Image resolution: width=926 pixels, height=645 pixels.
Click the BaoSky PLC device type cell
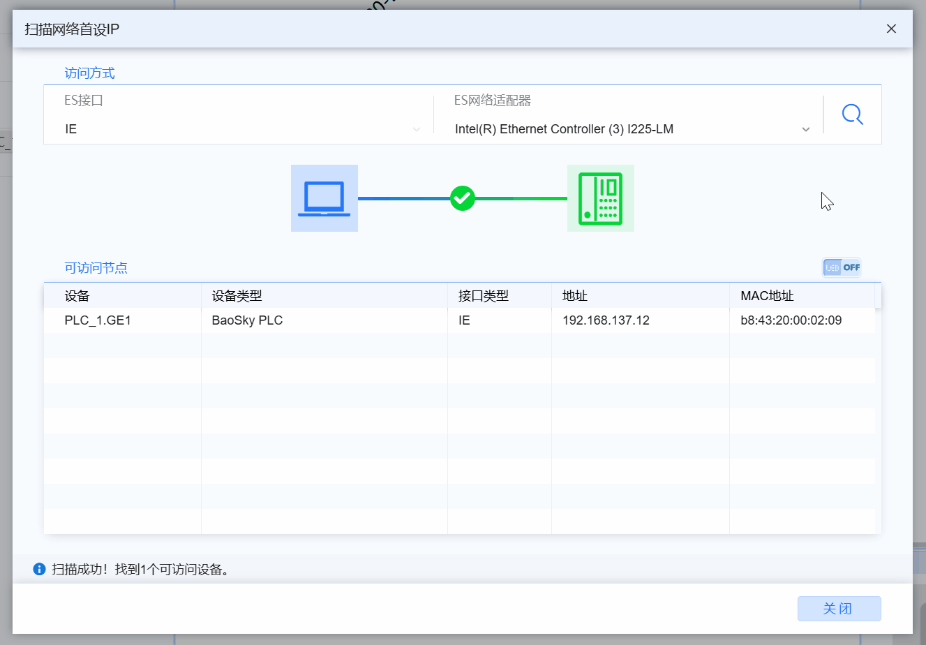pyautogui.click(x=247, y=320)
